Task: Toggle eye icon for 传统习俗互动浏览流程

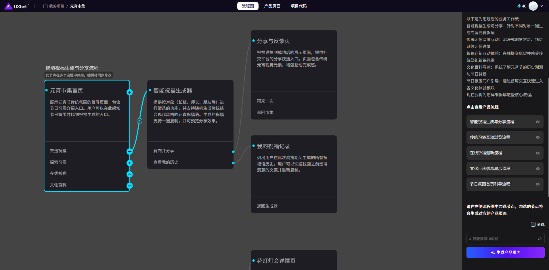Action: [x=537, y=137]
